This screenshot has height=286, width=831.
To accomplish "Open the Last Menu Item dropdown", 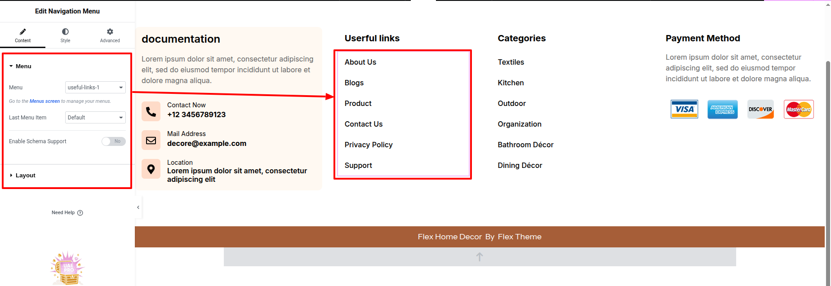I will coord(95,118).
